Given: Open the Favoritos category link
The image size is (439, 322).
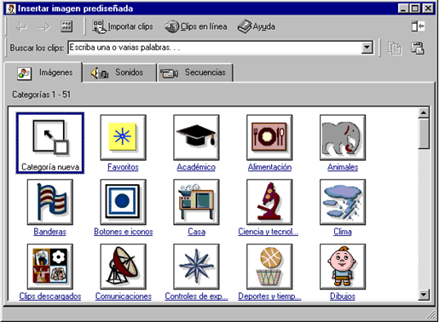Looking at the screenshot, I should pos(123,167).
